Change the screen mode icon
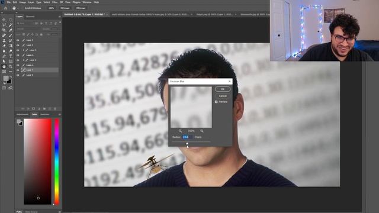 tap(11, 88)
